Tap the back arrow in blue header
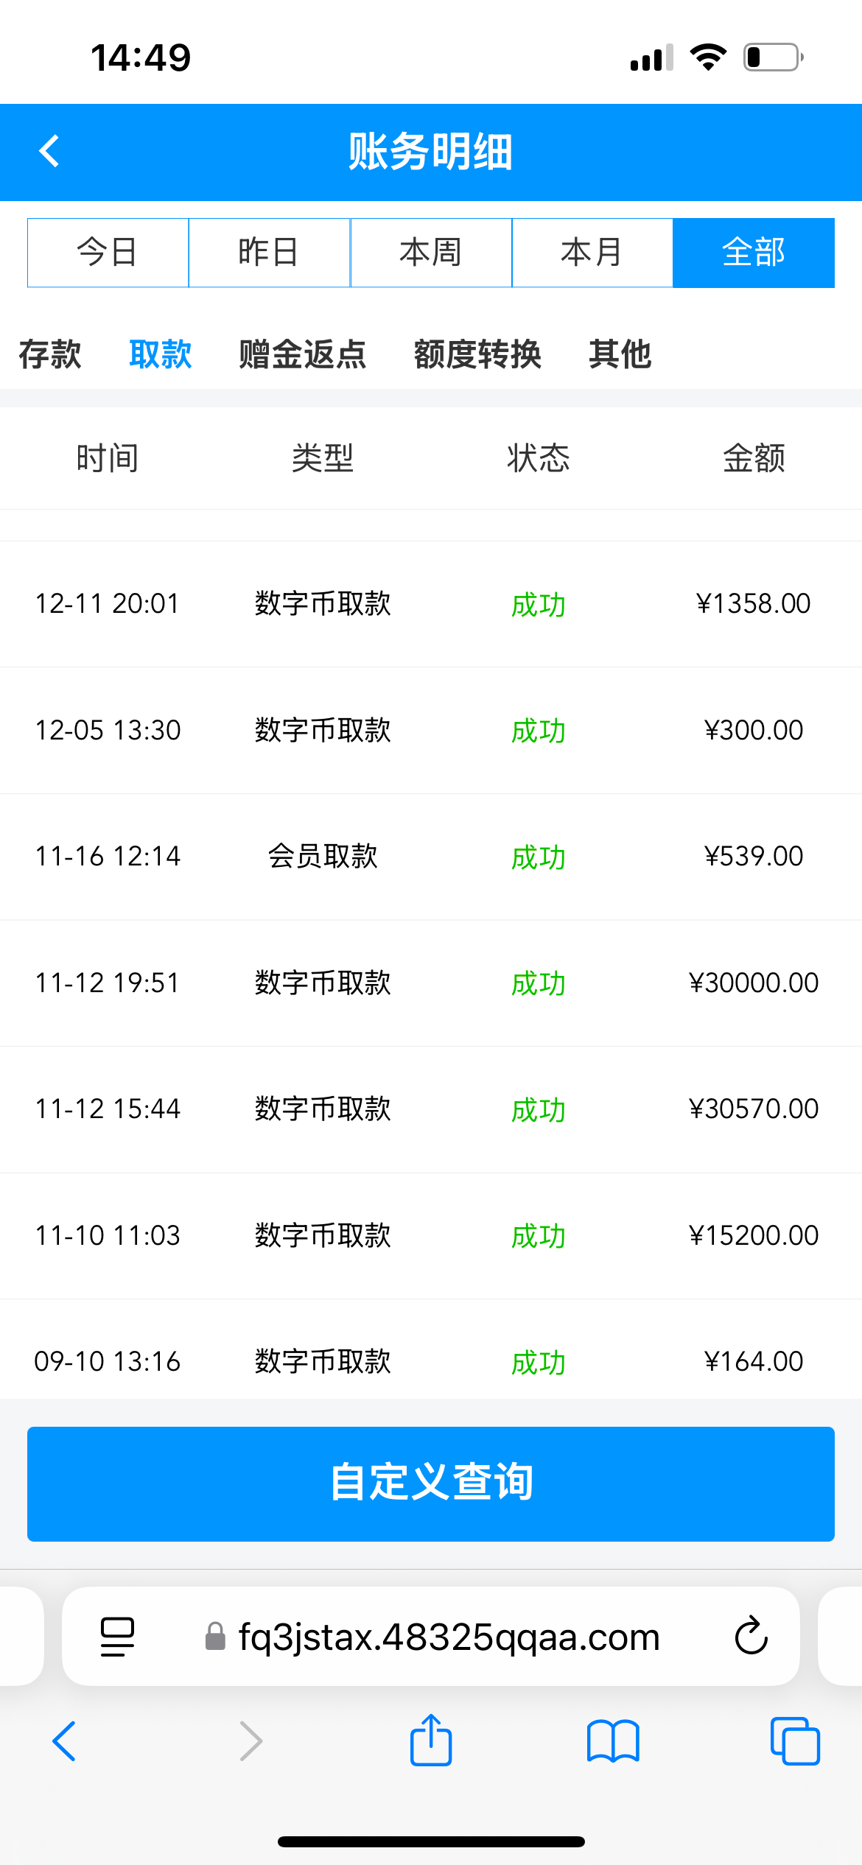Screen dimensions: 862x1865 (x=49, y=152)
